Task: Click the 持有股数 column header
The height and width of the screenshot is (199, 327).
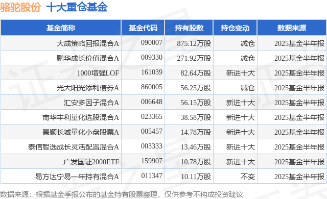Action: (x=189, y=28)
